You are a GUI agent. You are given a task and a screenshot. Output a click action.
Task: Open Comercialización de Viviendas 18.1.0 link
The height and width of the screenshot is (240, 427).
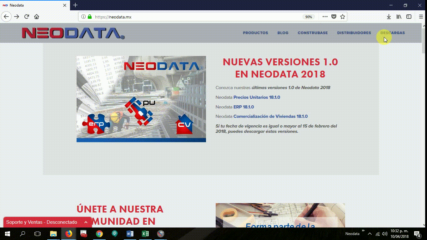pyautogui.click(x=270, y=116)
